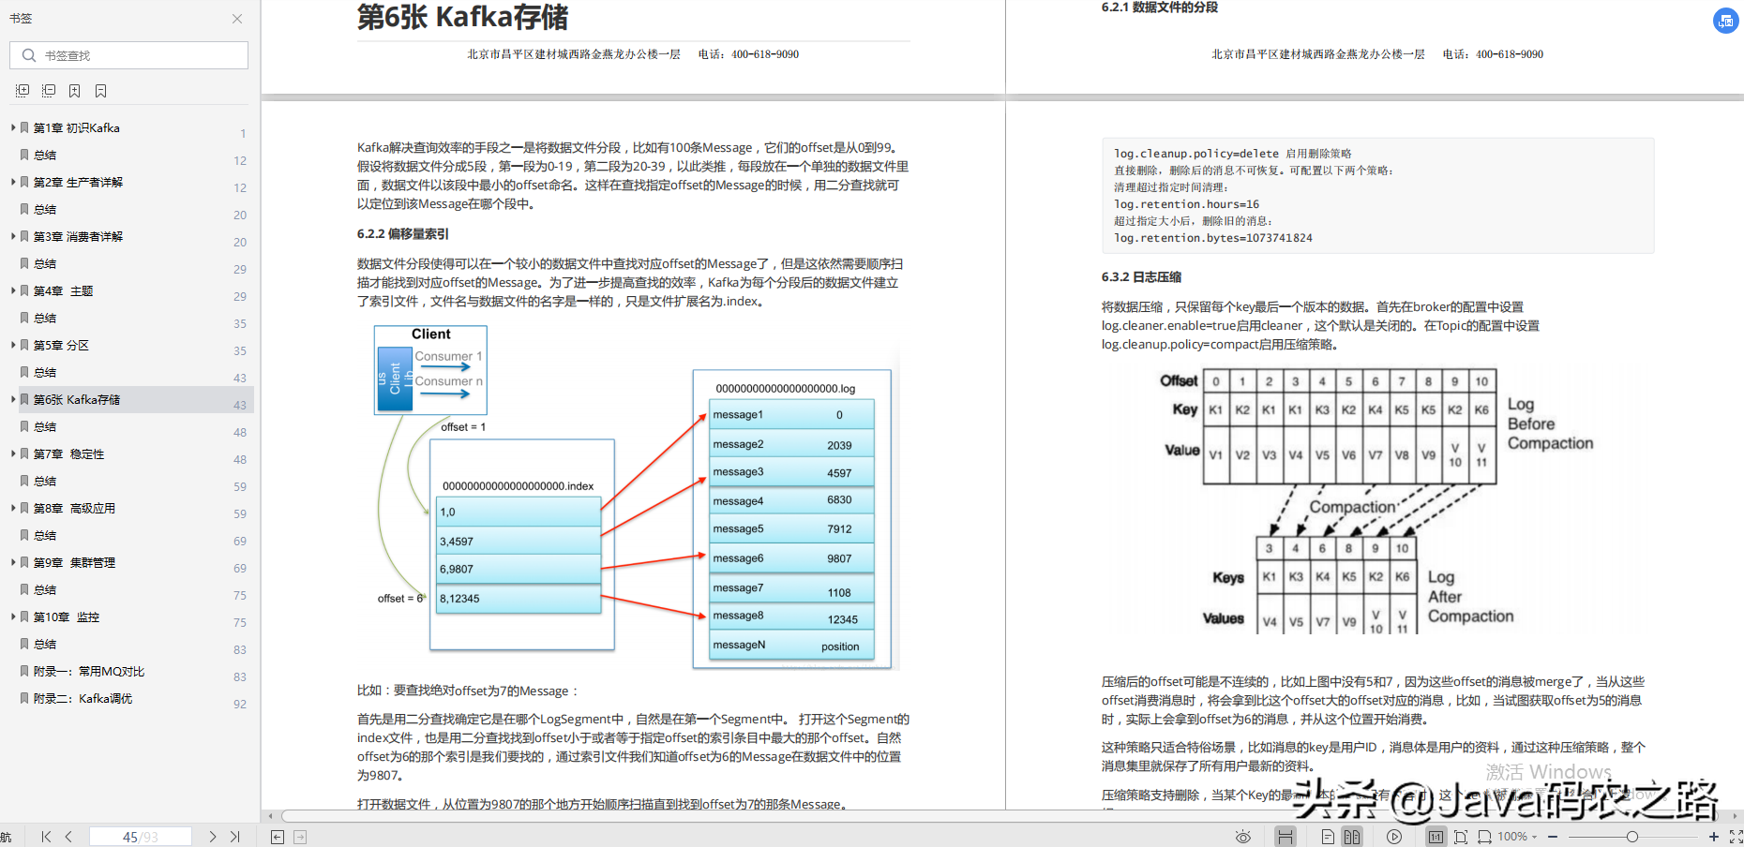Image resolution: width=1744 pixels, height=847 pixels.
Task: Collapse all bookmarks icon
Action: (x=49, y=91)
